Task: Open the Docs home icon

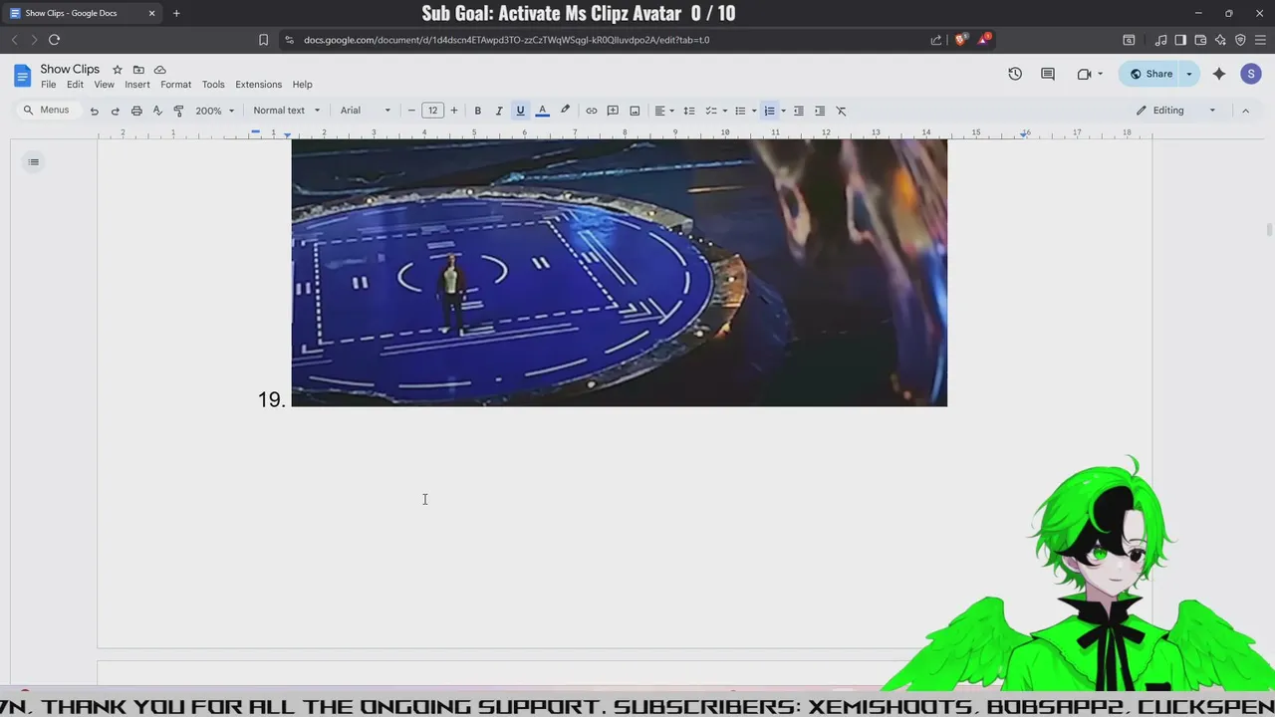Action: pos(22,76)
